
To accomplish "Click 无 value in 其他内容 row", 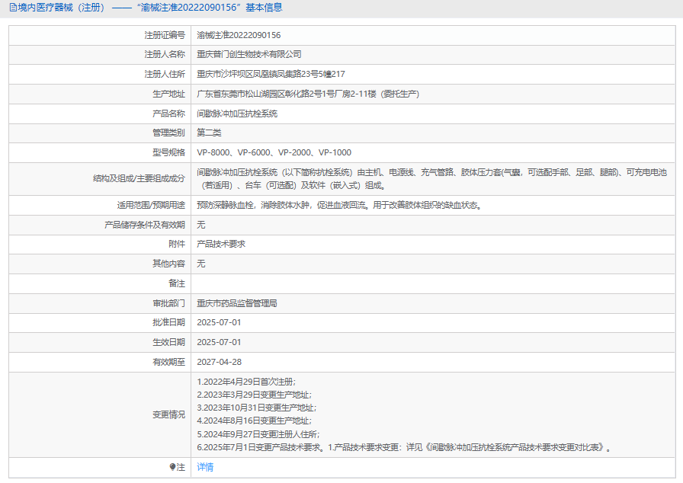I will point(200,264).
